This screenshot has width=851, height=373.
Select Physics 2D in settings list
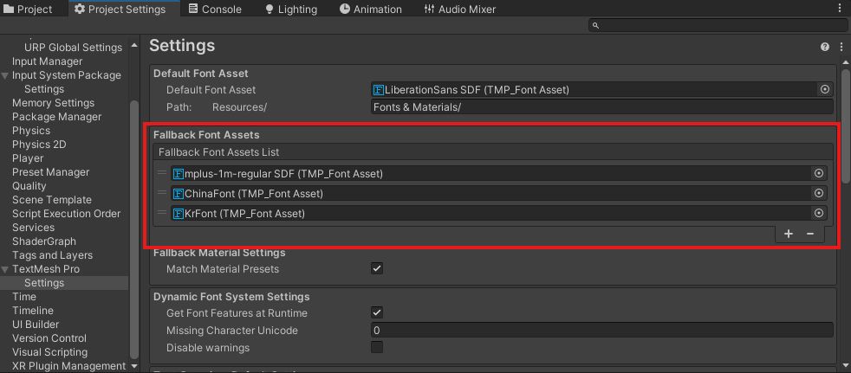(39, 145)
